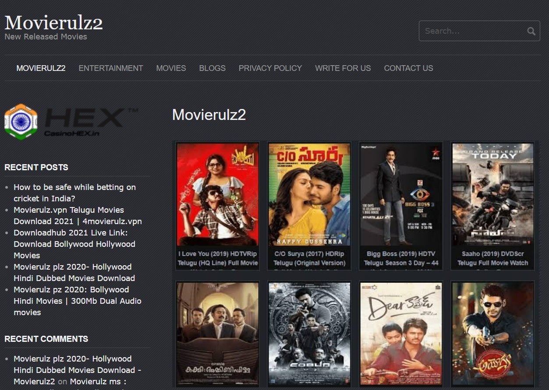Image resolution: width=549 pixels, height=390 pixels.
Task: Read the cricket betting safety post
Action: tap(74, 193)
